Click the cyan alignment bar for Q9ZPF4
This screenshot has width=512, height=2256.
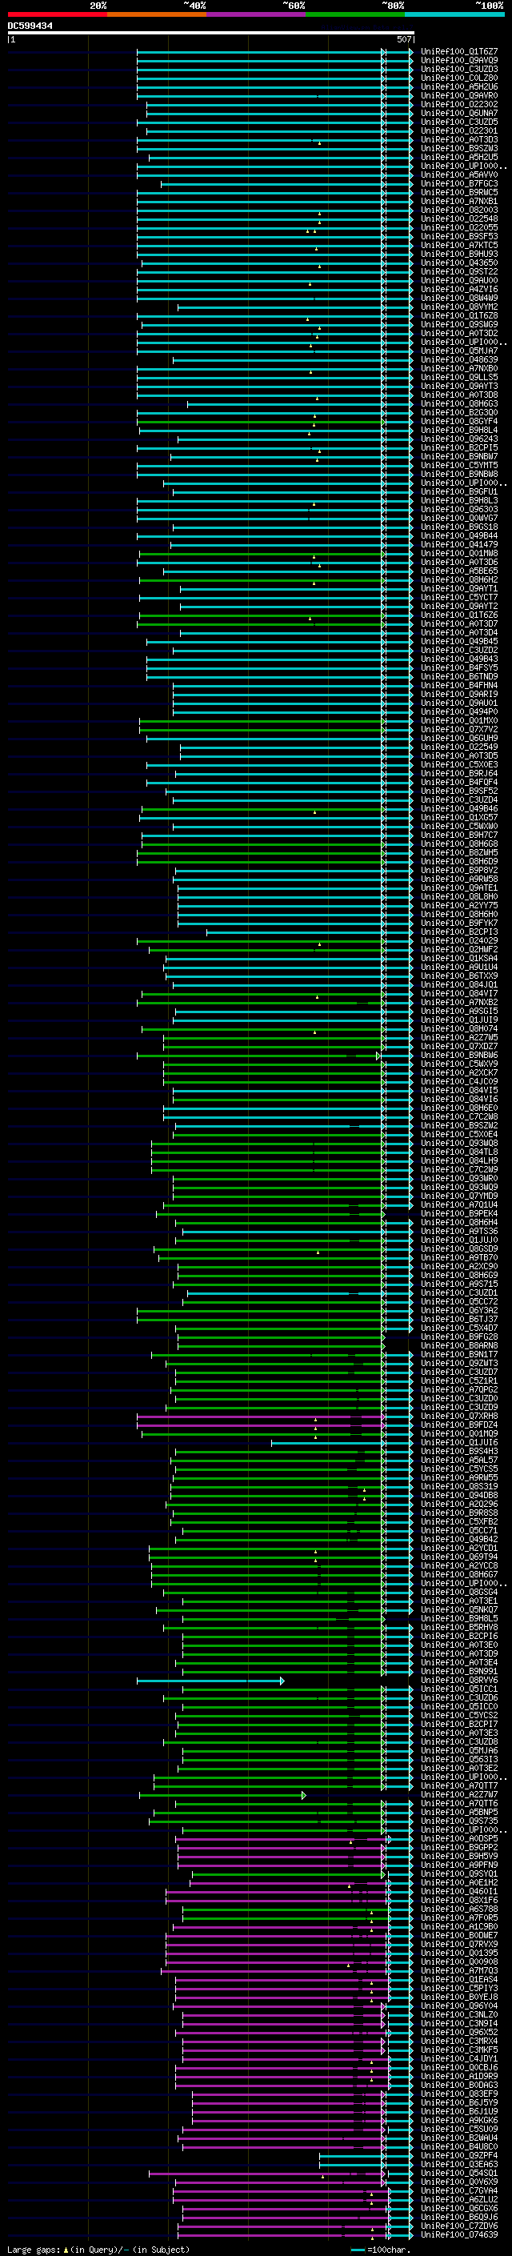point(366,2156)
